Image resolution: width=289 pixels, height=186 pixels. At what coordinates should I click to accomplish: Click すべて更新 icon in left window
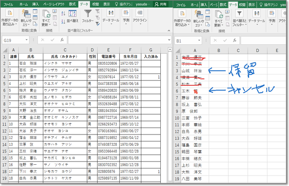(46, 15)
